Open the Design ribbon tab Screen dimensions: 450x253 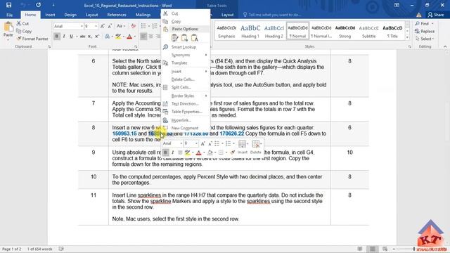[70, 15]
